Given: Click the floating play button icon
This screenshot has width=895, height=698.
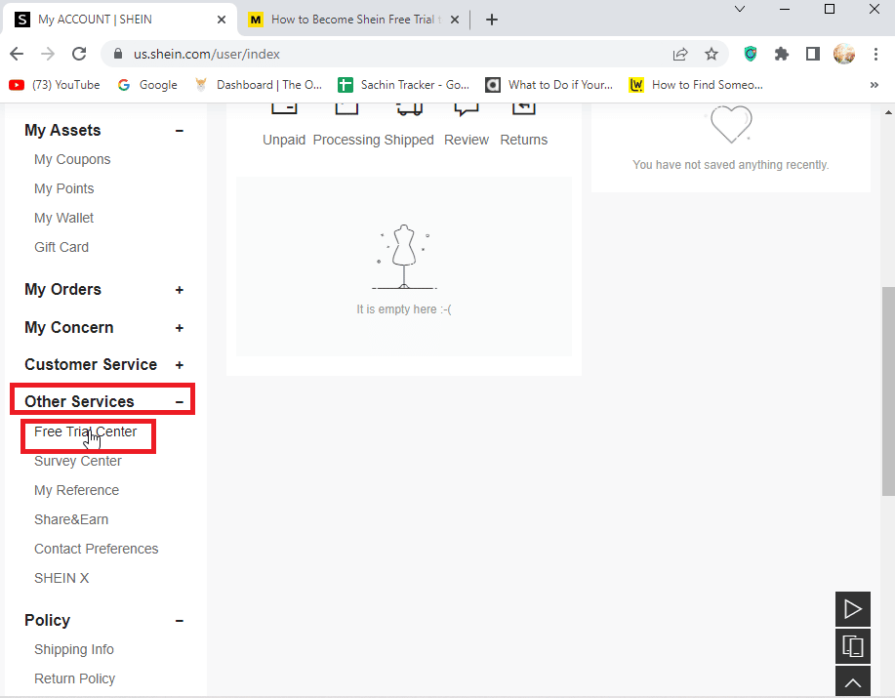Looking at the screenshot, I should click(x=853, y=609).
